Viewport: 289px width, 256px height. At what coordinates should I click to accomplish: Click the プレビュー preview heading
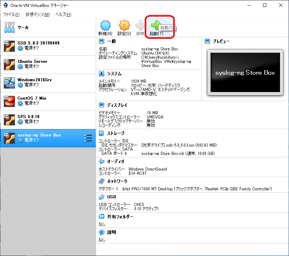(221, 41)
